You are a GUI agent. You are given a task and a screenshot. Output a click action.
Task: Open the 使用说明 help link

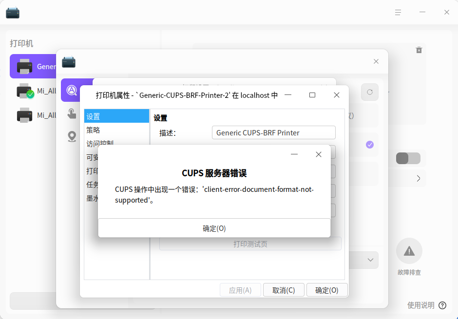tap(420, 305)
